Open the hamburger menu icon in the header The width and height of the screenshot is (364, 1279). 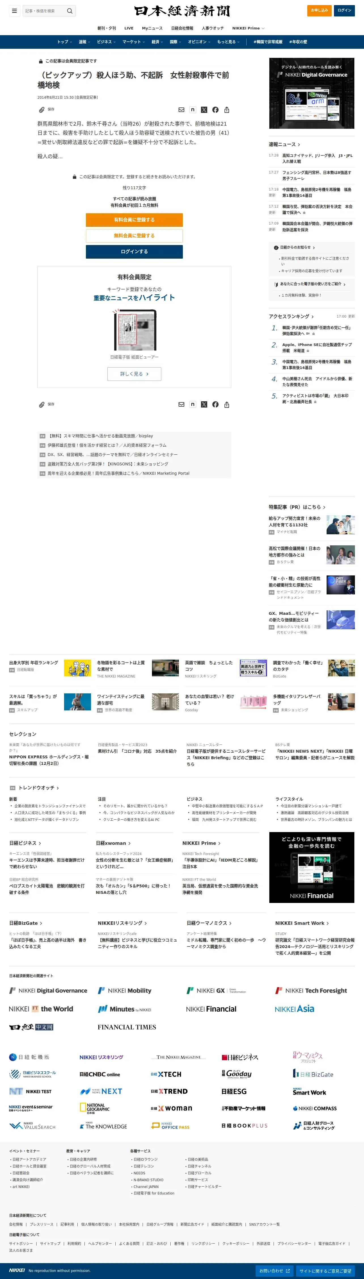click(14, 10)
